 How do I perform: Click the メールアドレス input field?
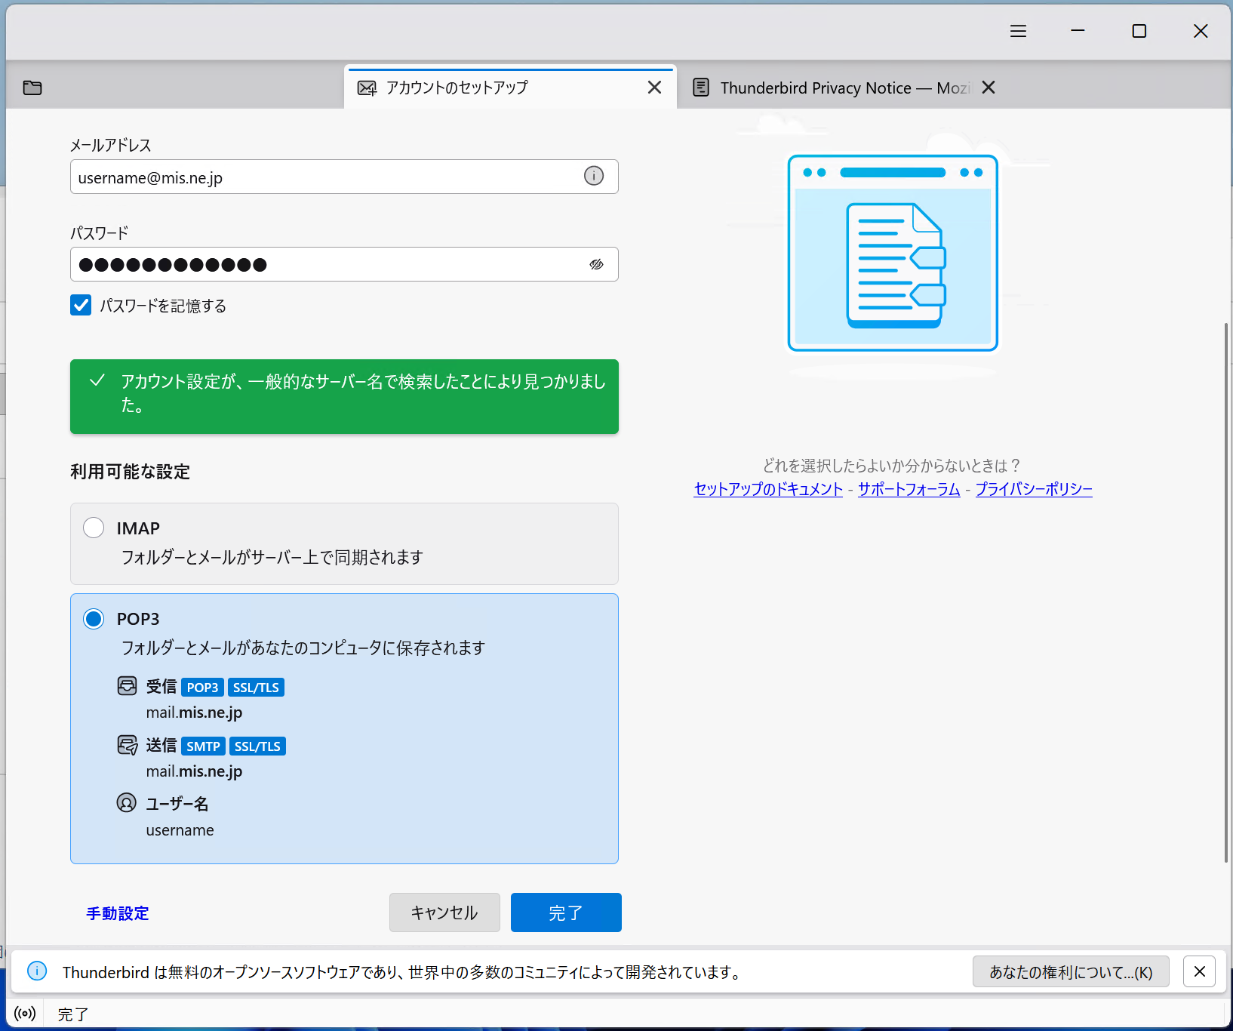click(324, 177)
